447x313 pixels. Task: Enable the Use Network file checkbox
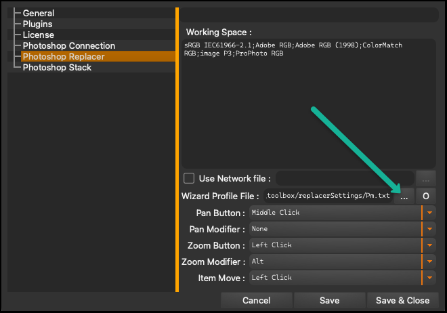[189, 178]
